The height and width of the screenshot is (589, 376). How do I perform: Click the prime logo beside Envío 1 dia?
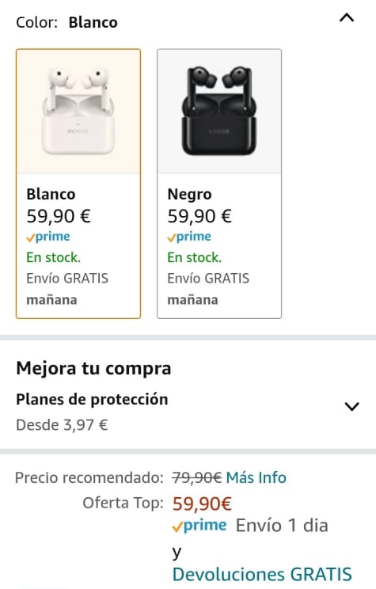click(x=199, y=526)
